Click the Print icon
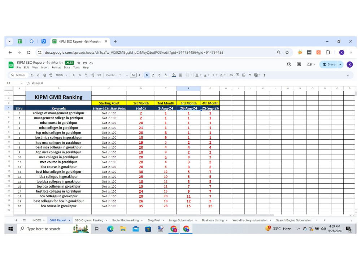This screenshot has height=270, width=361. point(44,75)
